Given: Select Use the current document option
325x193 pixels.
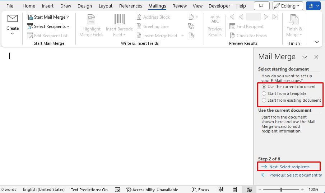Looking at the screenshot, I should (289, 87).
